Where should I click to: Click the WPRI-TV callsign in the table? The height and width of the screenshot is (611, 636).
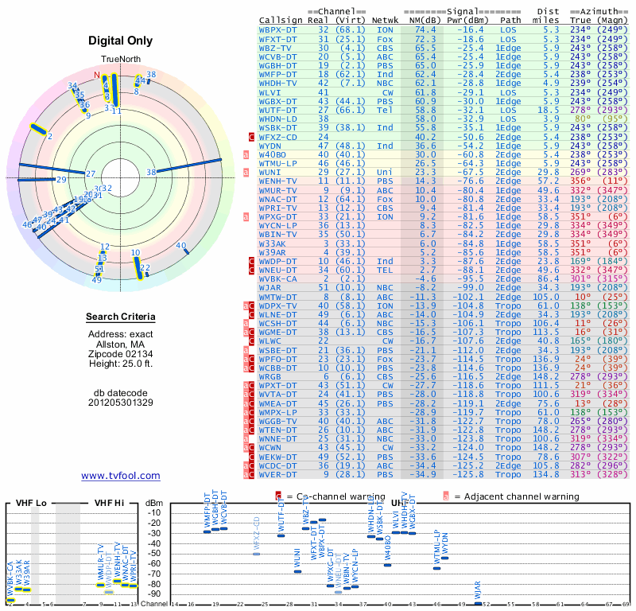[x=277, y=208]
